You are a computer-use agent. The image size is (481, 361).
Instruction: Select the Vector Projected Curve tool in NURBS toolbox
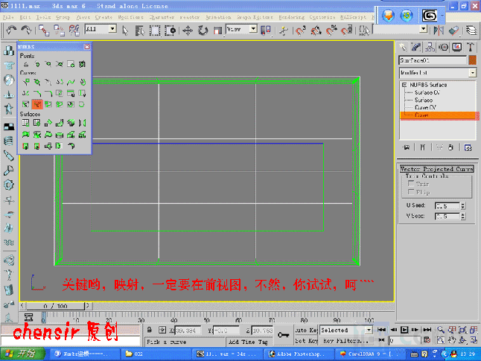(x=36, y=104)
